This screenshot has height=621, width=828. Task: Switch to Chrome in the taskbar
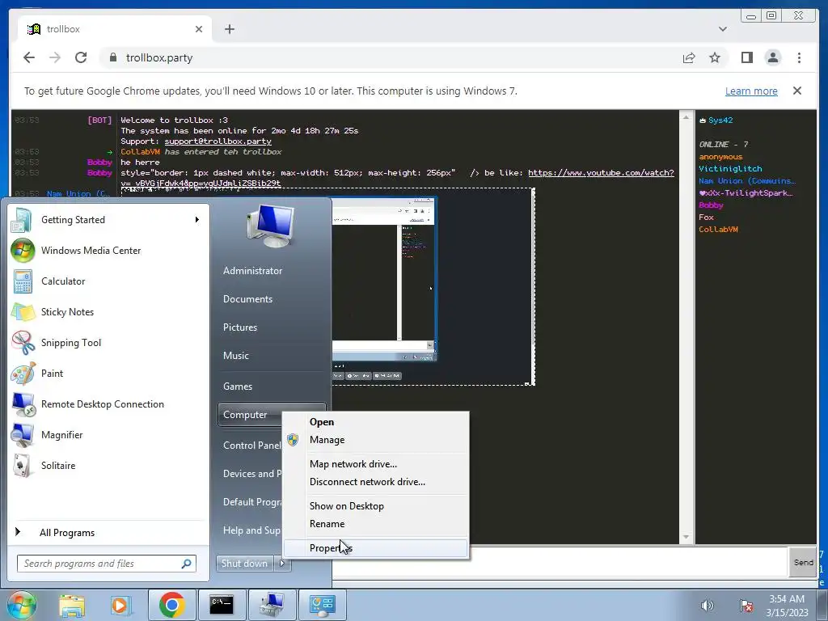171,605
